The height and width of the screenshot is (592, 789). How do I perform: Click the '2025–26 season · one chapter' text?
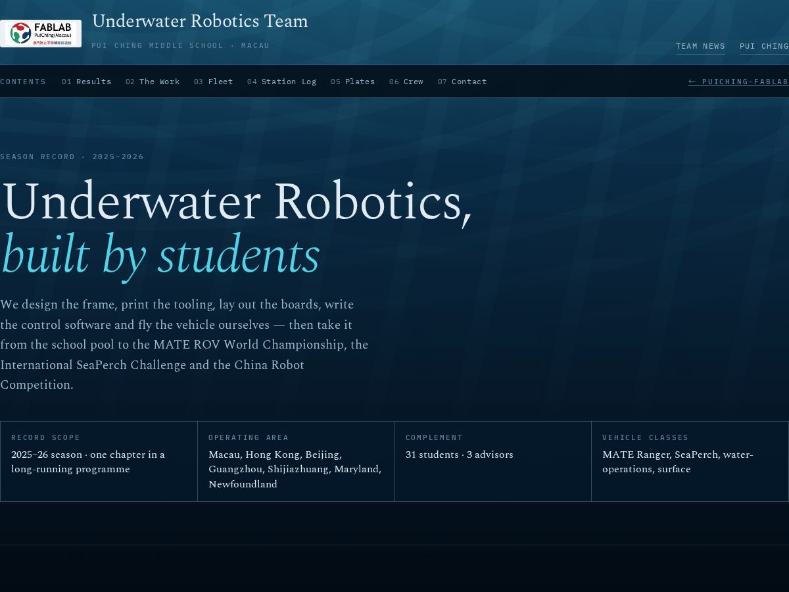click(x=88, y=462)
